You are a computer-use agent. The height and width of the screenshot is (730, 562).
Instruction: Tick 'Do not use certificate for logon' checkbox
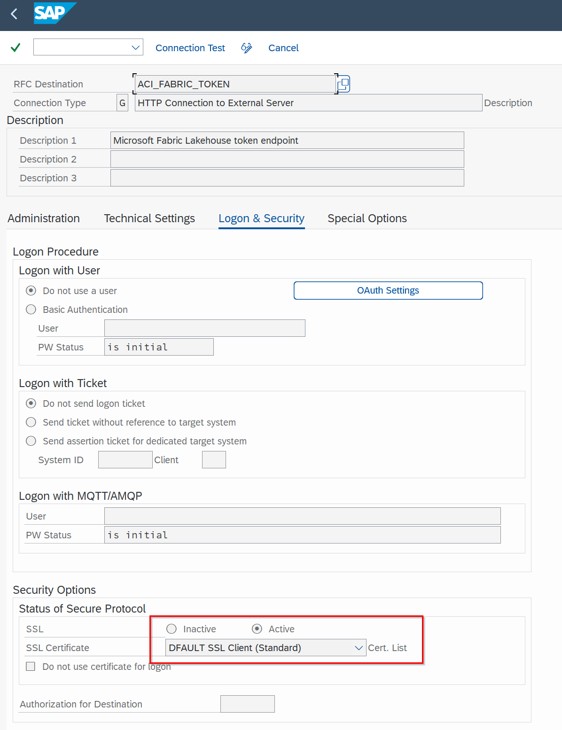coord(31,667)
